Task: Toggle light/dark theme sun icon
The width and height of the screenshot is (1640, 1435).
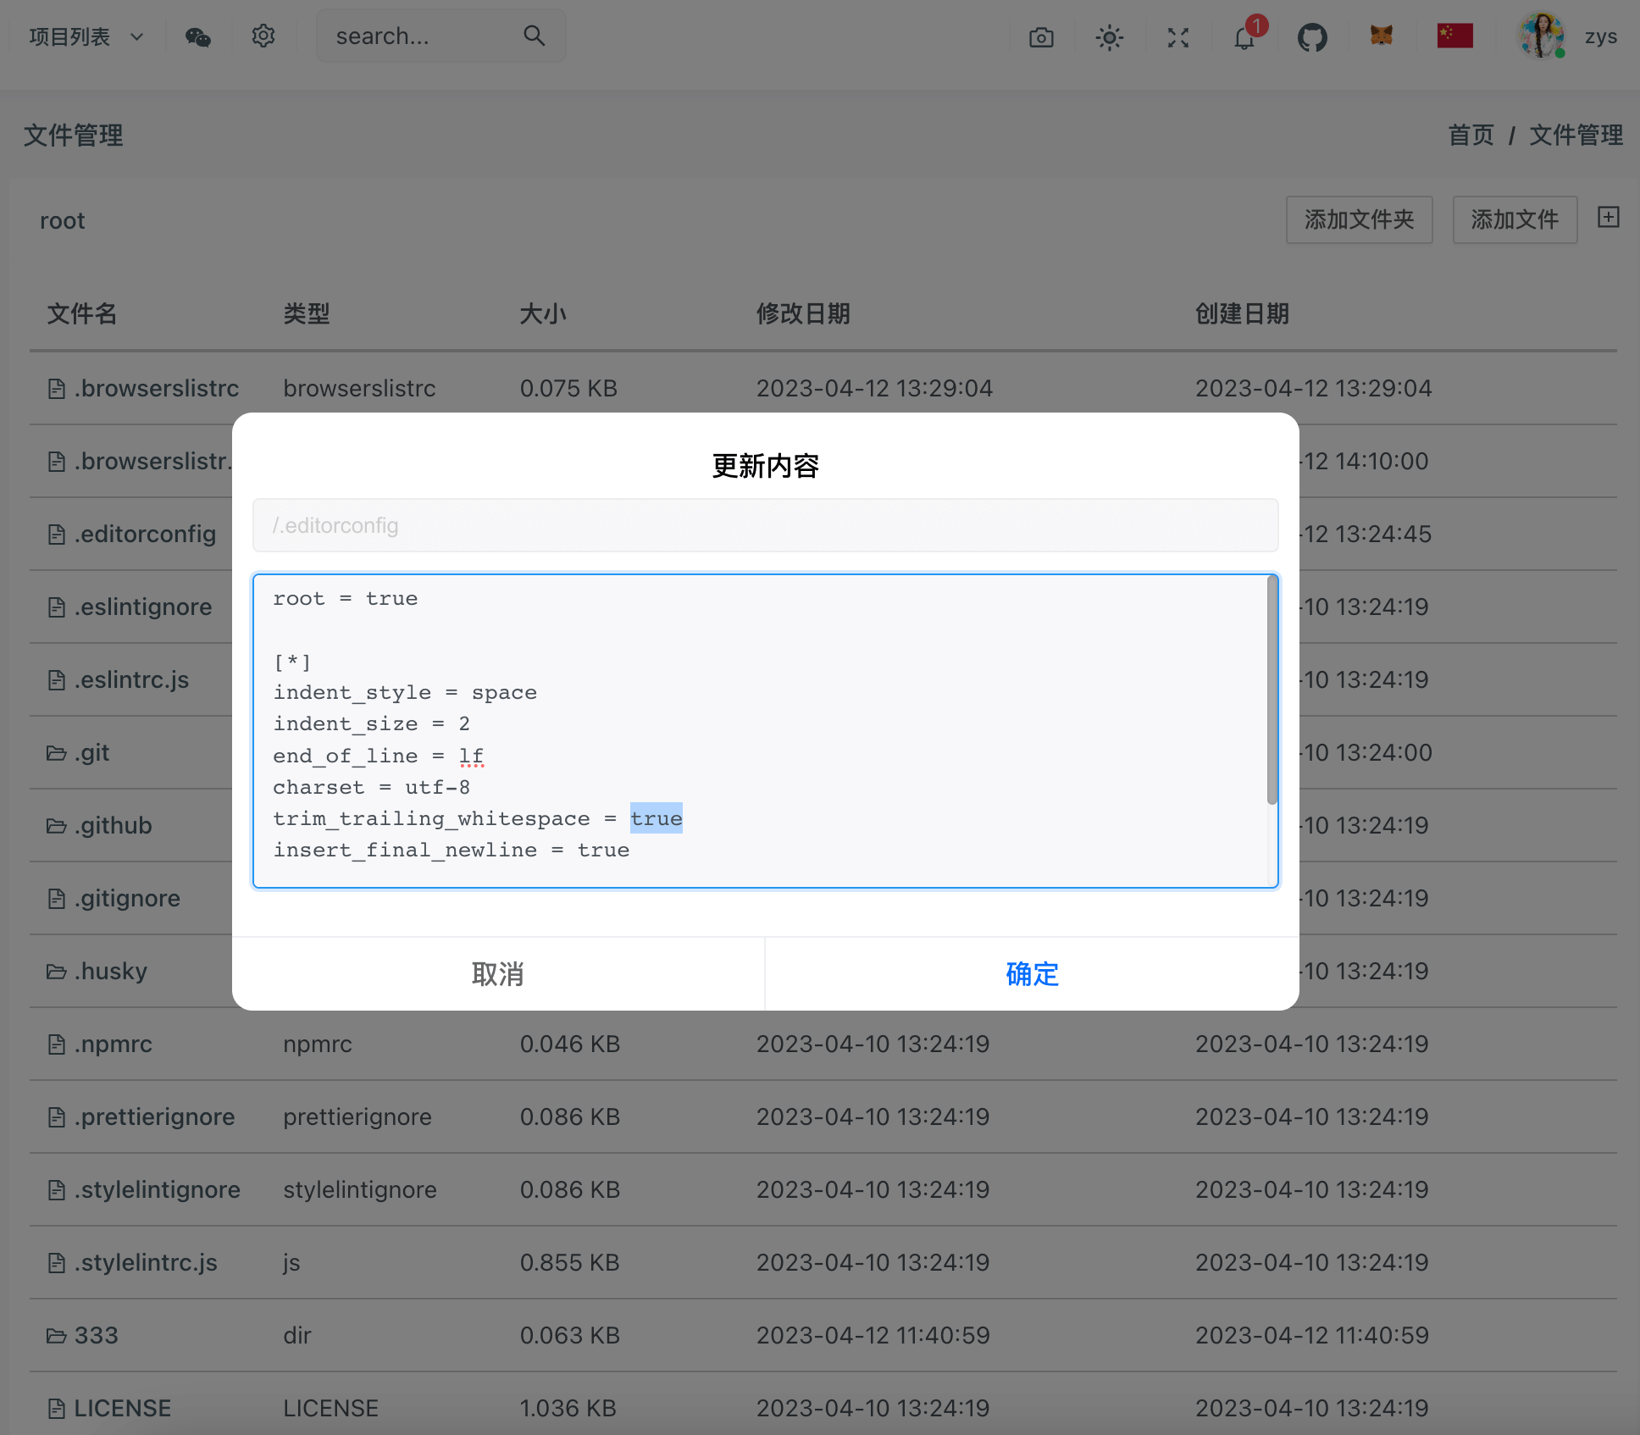Action: pyautogui.click(x=1109, y=37)
